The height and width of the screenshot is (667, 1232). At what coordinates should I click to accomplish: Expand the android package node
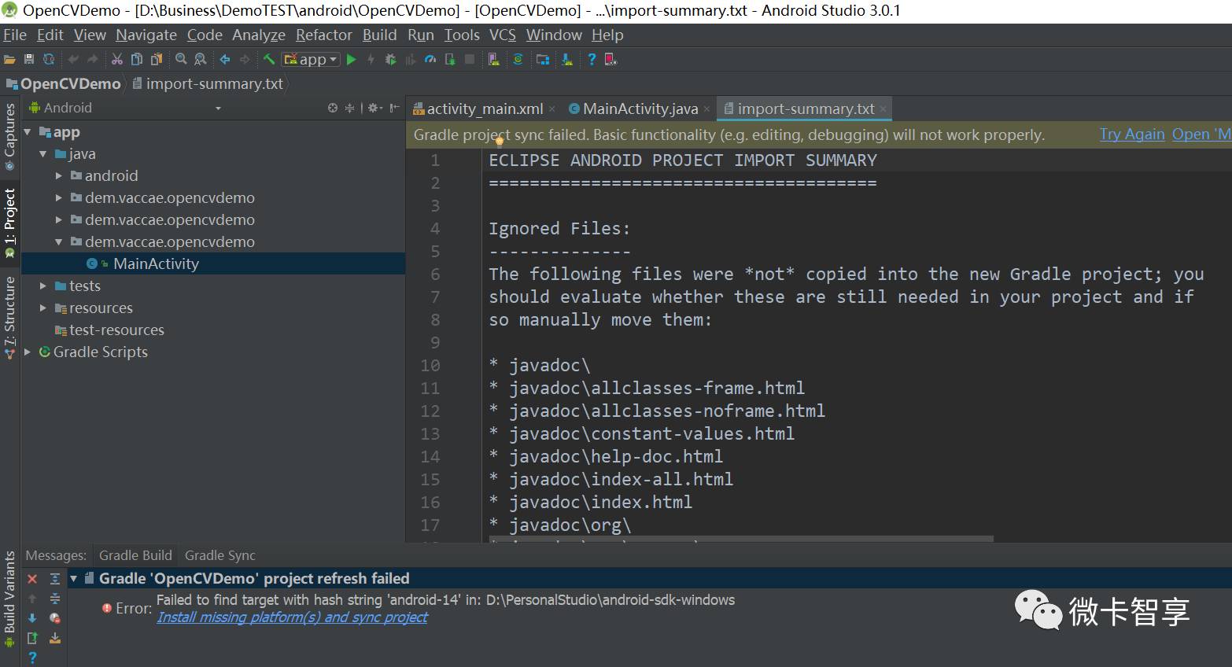point(59,176)
